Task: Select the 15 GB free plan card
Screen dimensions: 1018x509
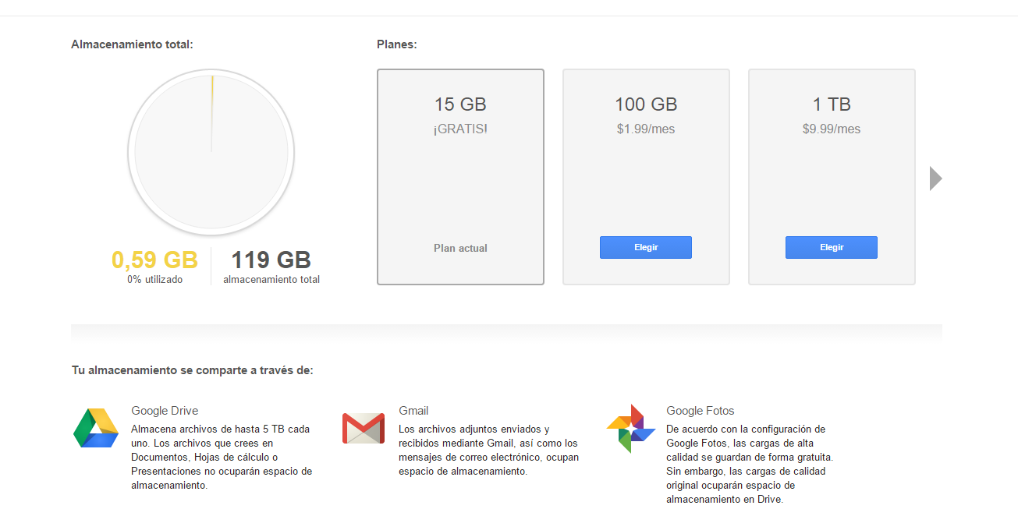Action: click(x=460, y=177)
